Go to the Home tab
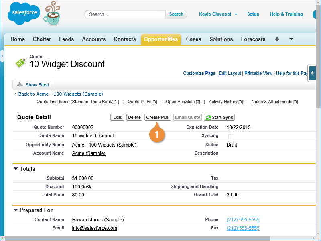This screenshot has height=241, width=321. [x=18, y=39]
